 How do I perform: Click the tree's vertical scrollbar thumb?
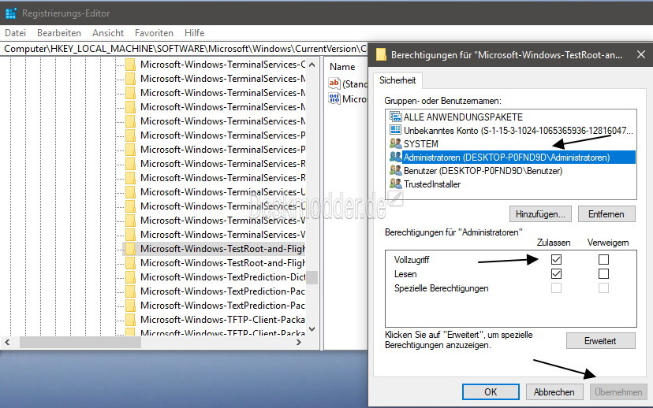coord(312,277)
